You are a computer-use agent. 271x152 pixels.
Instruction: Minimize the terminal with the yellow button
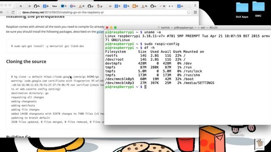click(111, 27)
